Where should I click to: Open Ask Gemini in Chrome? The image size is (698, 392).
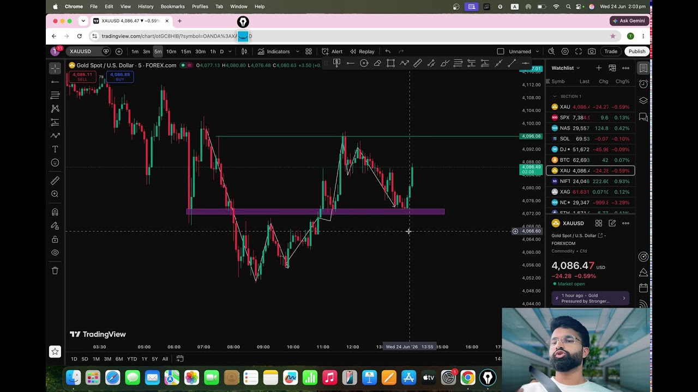(629, 21)
